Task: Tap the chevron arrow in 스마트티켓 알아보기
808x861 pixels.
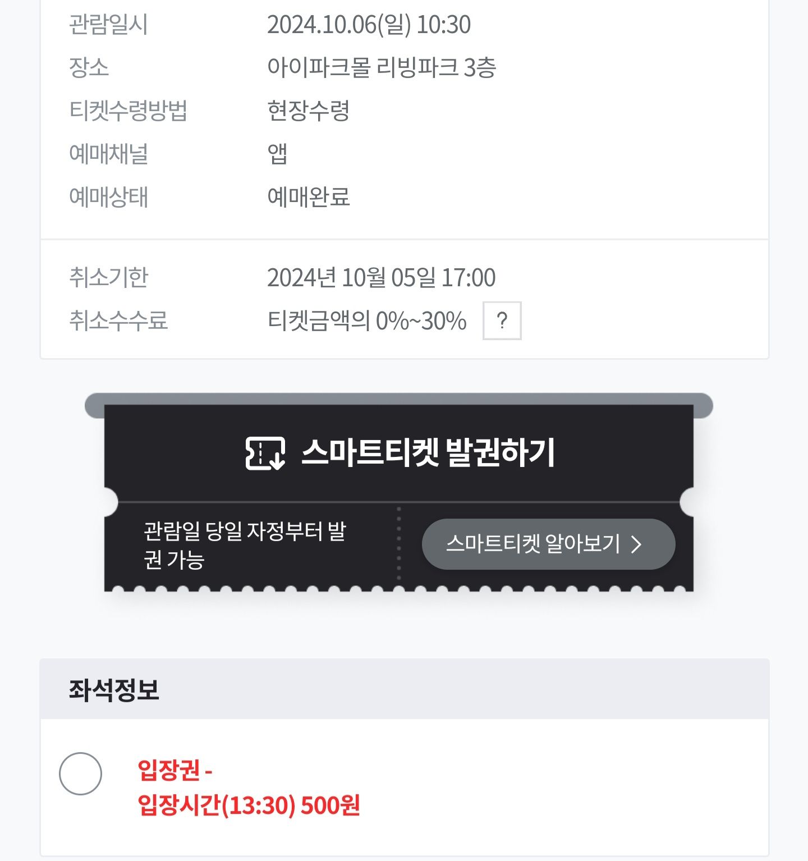Action: point(636,544)
